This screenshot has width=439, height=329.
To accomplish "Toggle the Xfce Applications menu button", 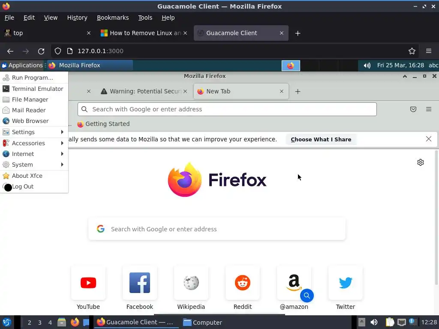I will tap(23, 65).
